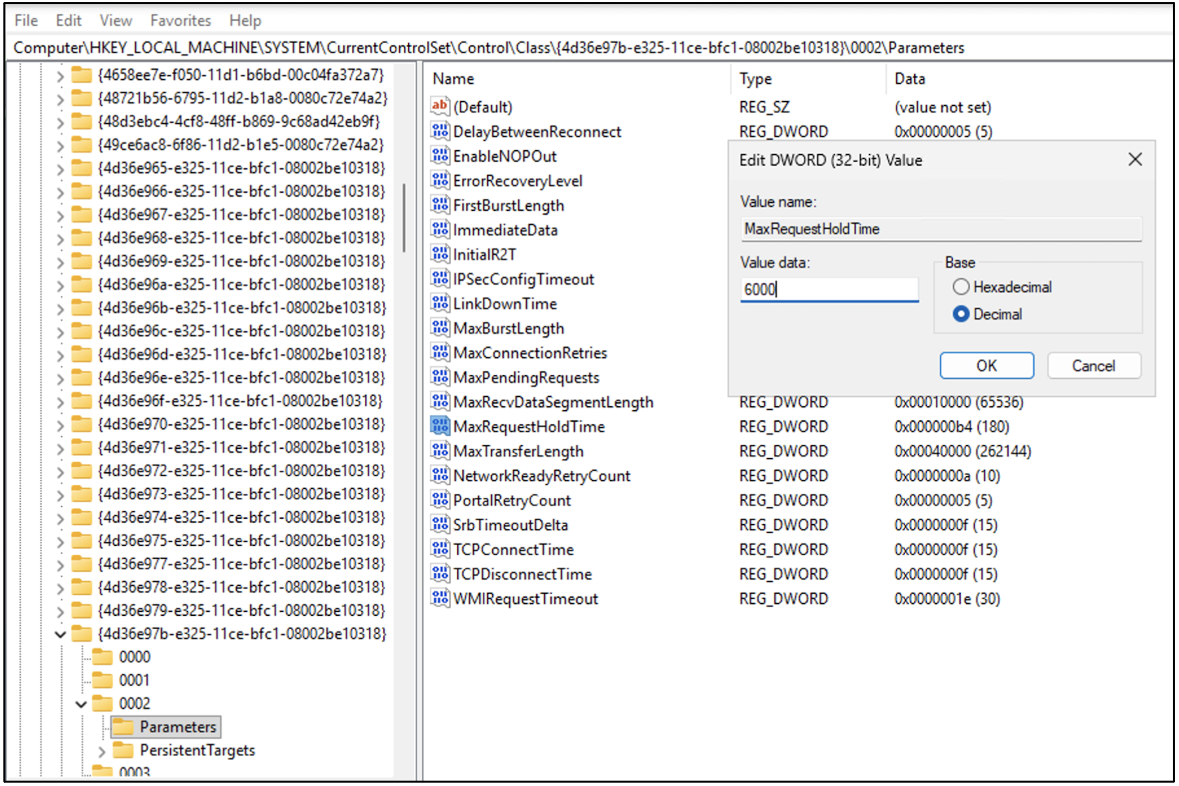Select the Hexadecimal base option
The height and width of the screenshot is (786, 1179).
click(x=961, y=287)
